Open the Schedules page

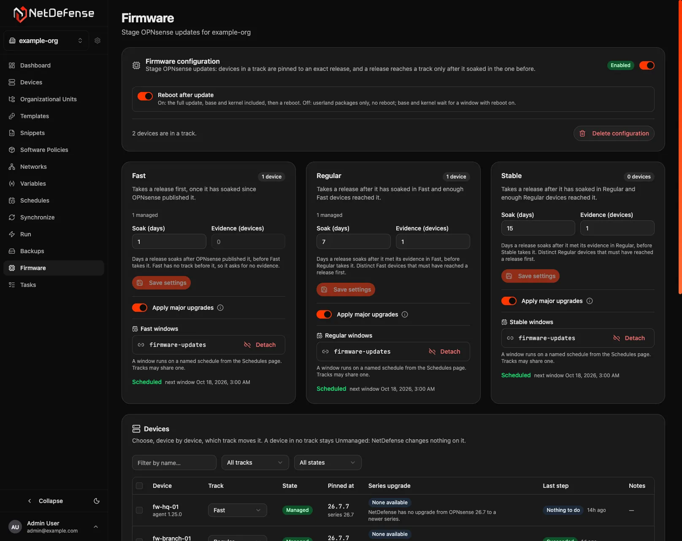(x=54, y=200)
